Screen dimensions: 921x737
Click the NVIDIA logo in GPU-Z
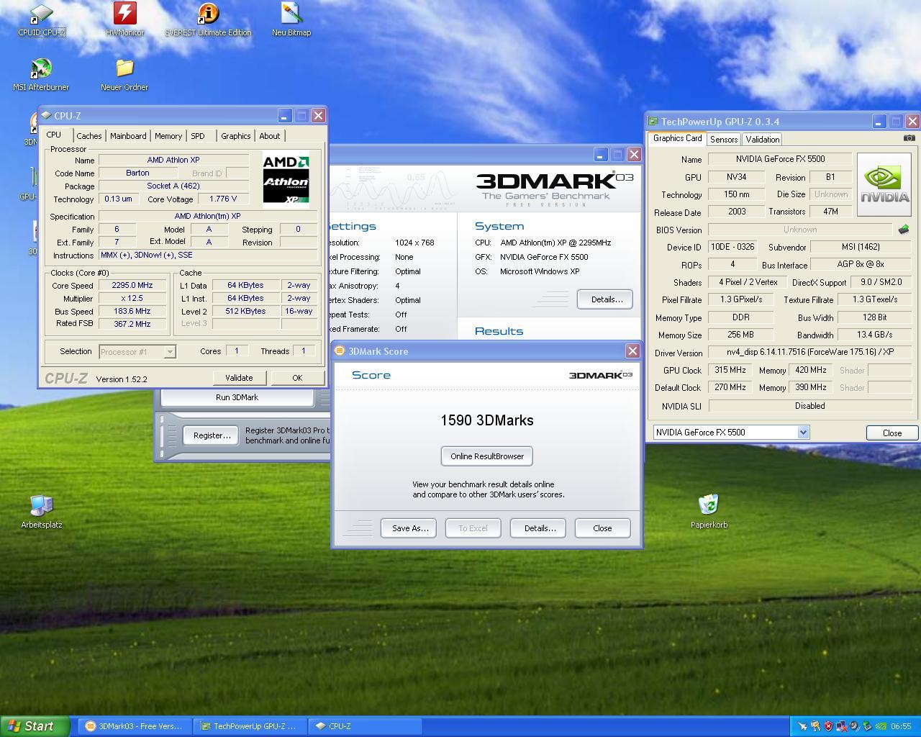[884, 184]
